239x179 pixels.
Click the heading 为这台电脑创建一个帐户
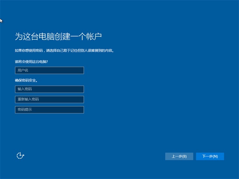[x=58, y=37]
